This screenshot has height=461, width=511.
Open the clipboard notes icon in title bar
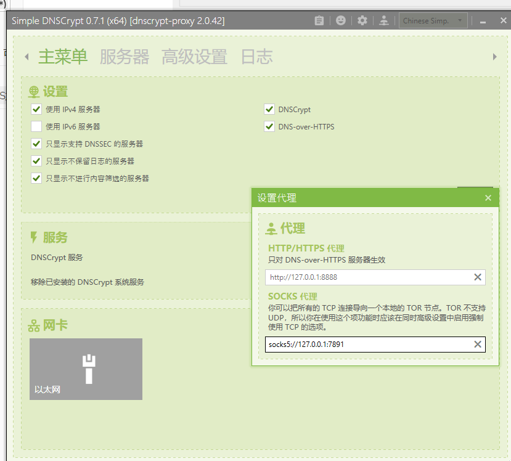(x=319, y=21)
